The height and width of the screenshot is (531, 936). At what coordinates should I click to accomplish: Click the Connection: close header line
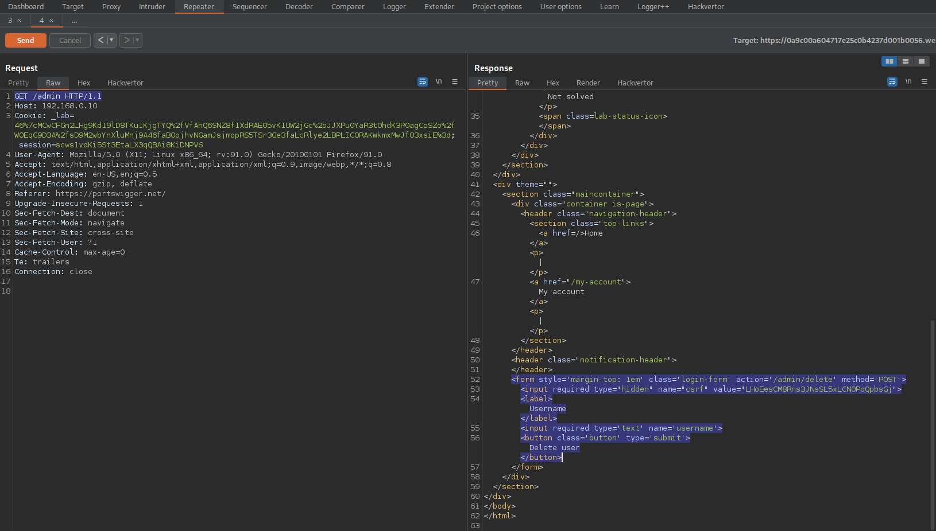pos(53,272)
